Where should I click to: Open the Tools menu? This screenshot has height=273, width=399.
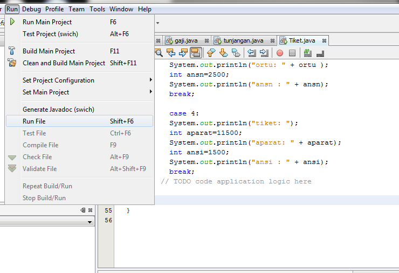pyautogui.click(x=97, y=9)
